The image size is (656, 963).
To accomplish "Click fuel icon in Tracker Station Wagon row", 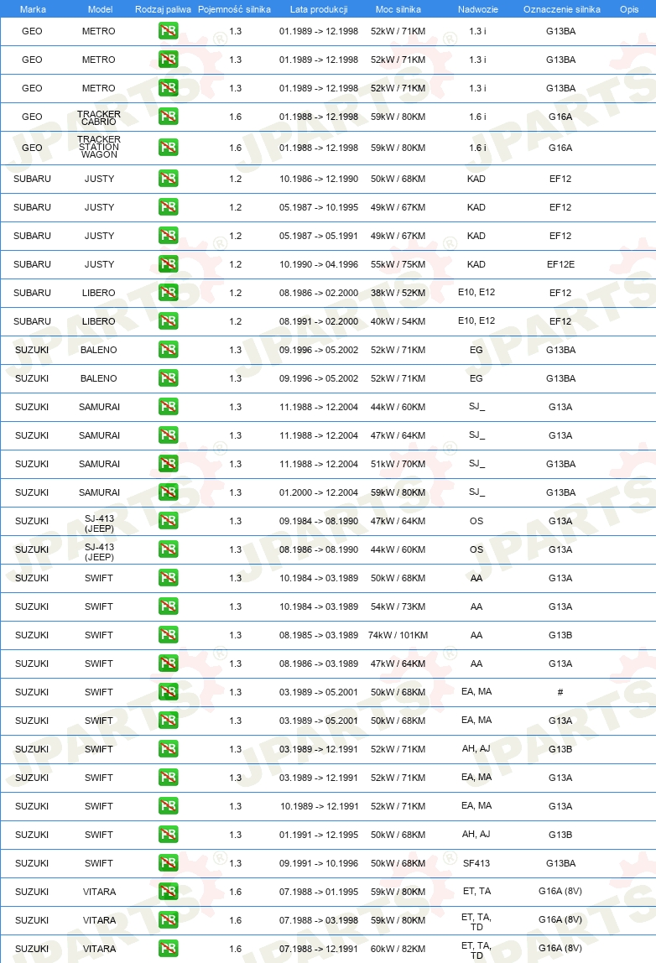I will pos(169,148).
